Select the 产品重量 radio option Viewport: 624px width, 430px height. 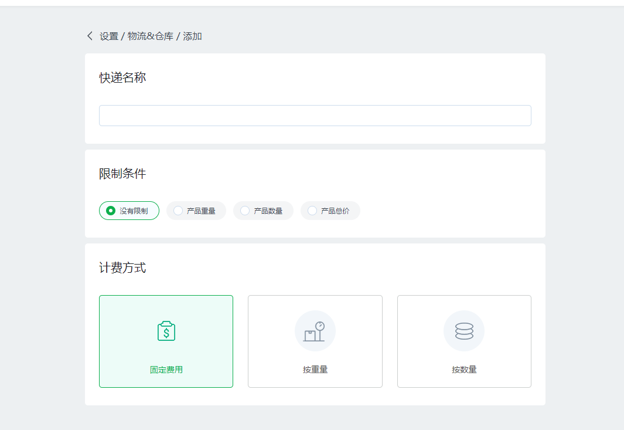[x=196, y=211]
